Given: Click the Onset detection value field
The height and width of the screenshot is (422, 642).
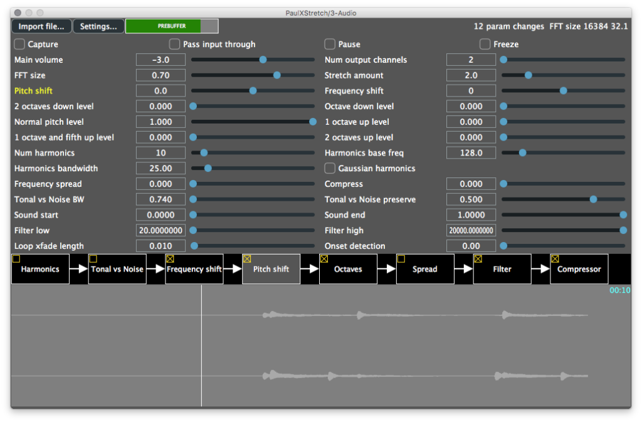Looking at the screenshot, I should (x=471, y=246).
